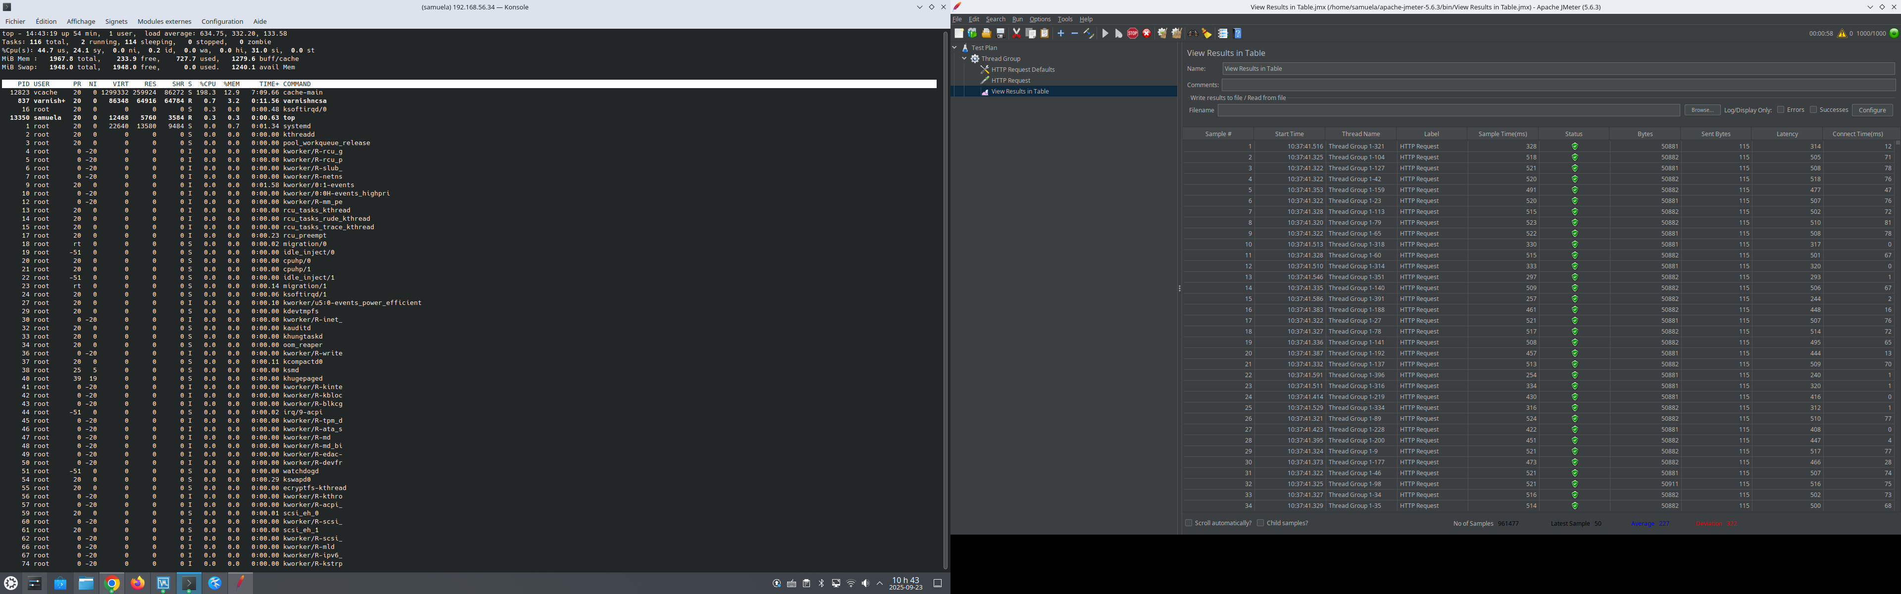This screenshot has width=1901, height=594.
Task: Click the Clear All double-broom icon
Action: tap(1176, 33)
